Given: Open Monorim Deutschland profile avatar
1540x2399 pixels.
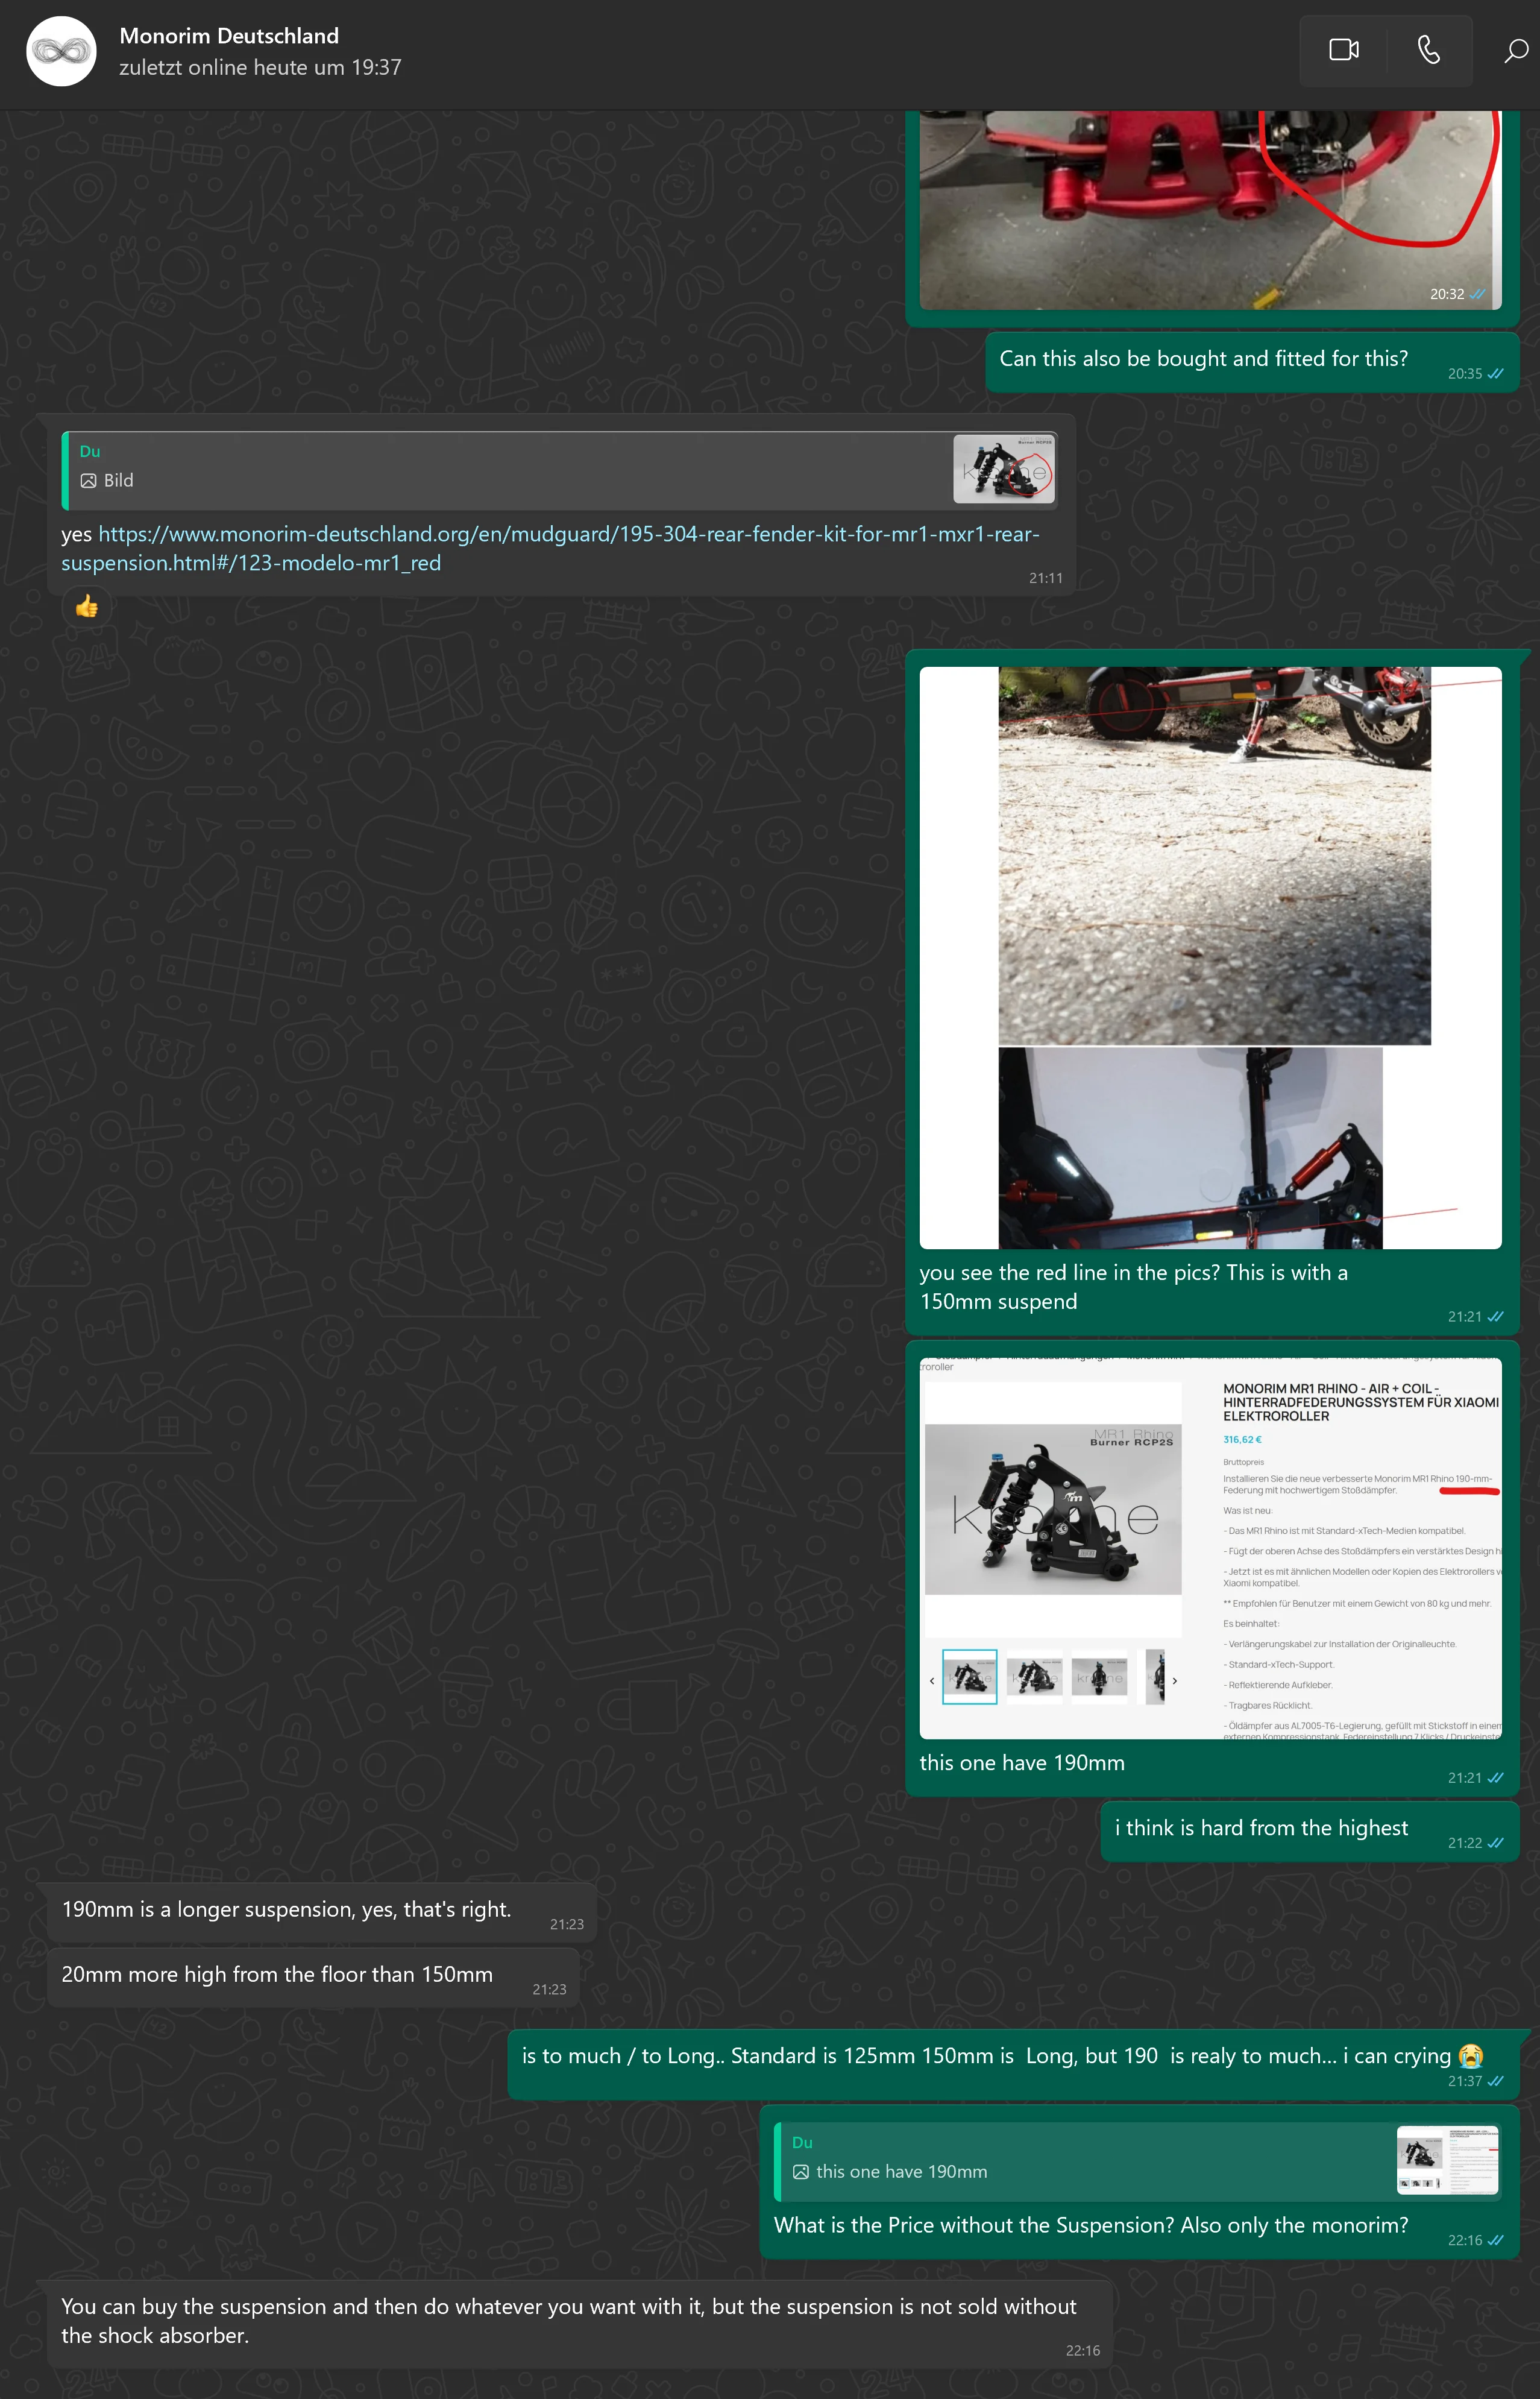Looking at the screenshot, I should coord(61,51).
